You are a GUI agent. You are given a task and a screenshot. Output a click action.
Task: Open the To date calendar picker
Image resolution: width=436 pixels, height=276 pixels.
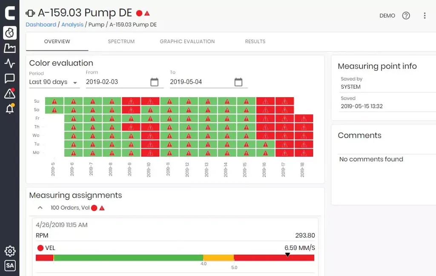point(238,82)
